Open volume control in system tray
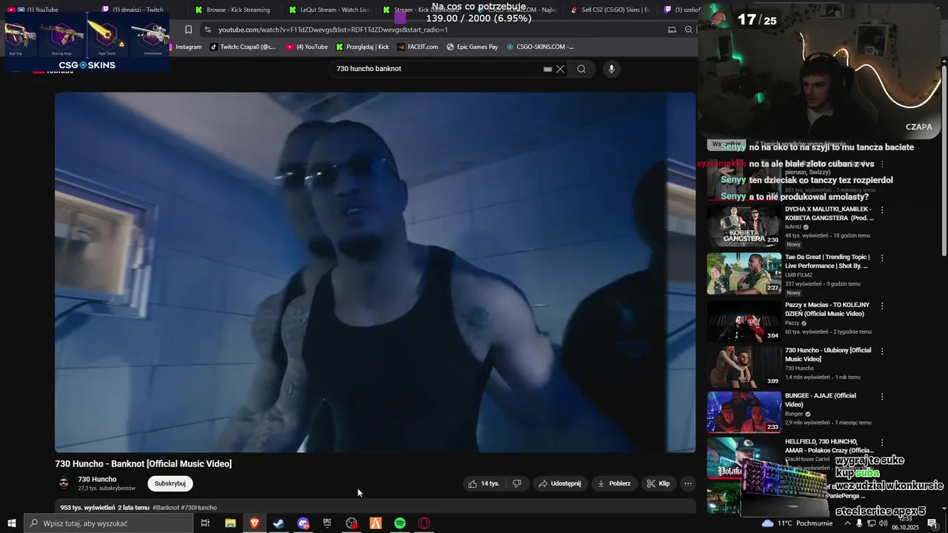The height and width of the screenshot is (533, 948). pos(883,523)
